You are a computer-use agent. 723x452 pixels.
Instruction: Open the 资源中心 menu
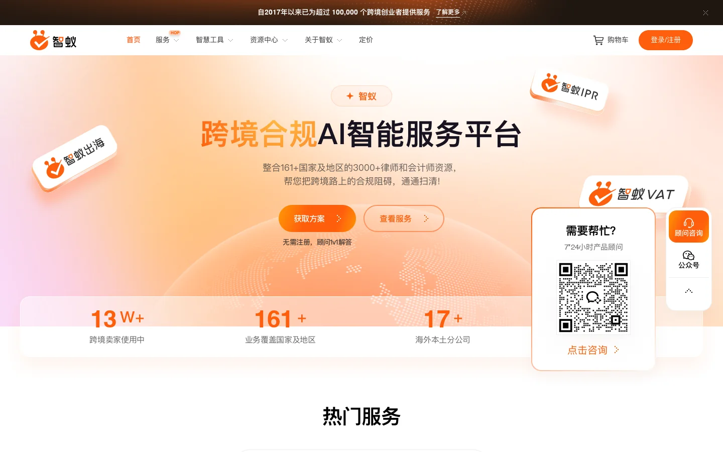pyautogui.click(x=264, y=40)
